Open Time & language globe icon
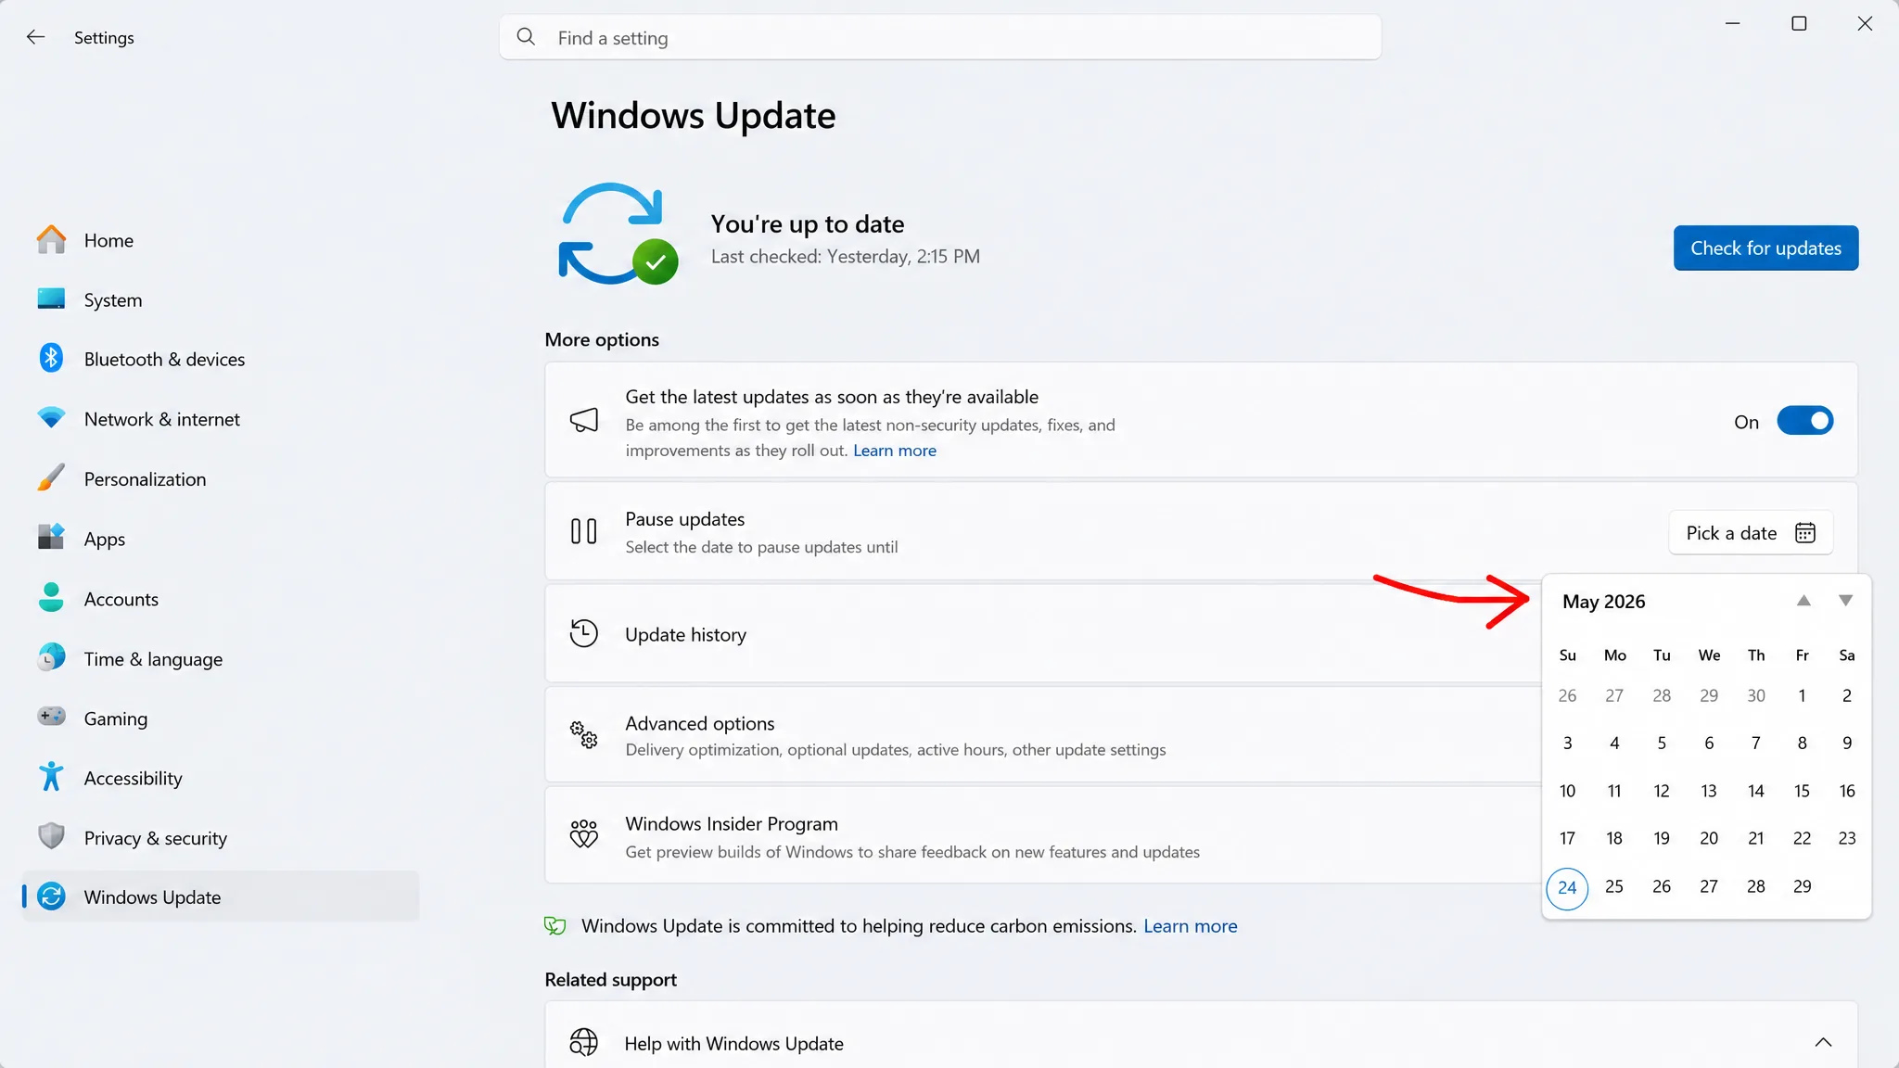Viewport: 1899px width, 1068px height. 51,658
